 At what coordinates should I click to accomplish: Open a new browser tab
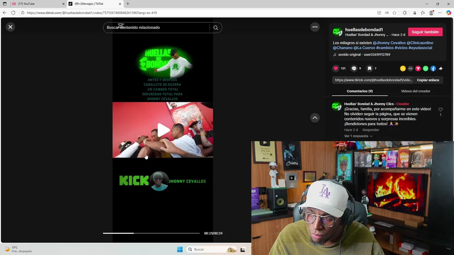pos(128,4)
